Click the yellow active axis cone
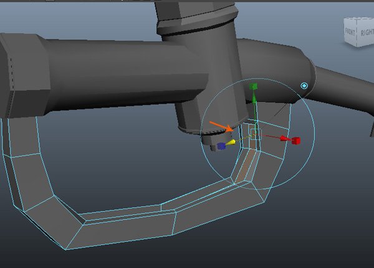Screen dimensions: 374x268 coord(232,142)
